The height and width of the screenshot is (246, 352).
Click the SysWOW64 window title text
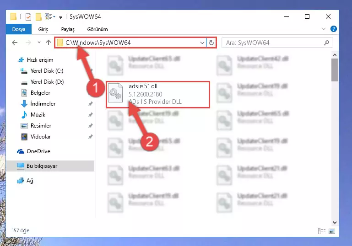point(85,16)
